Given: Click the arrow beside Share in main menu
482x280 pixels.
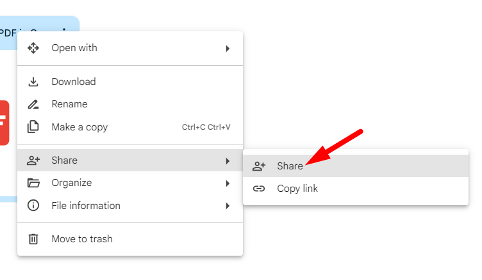Looking at the screenshot, I should [228, 161].
